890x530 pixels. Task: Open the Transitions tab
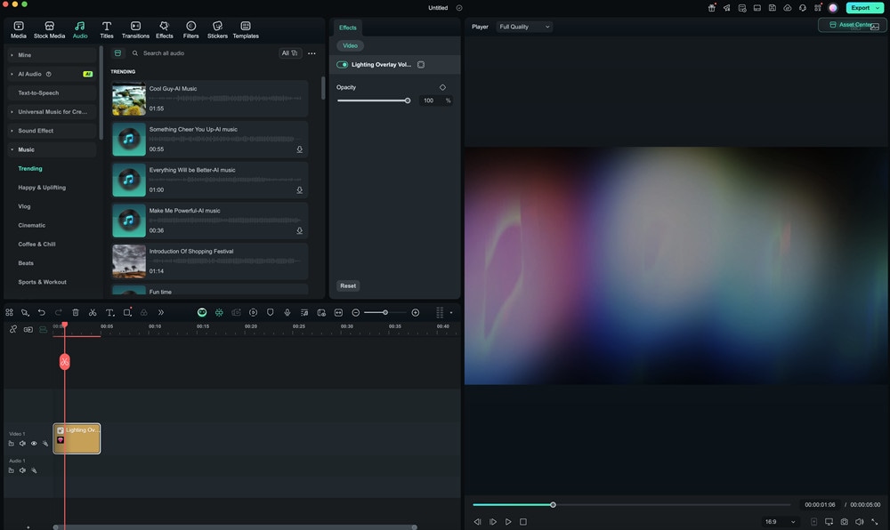point(135,29)
